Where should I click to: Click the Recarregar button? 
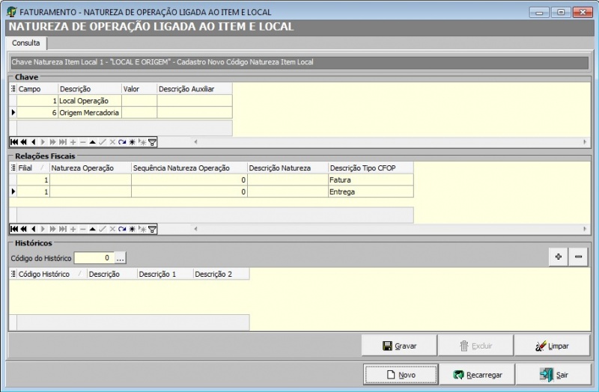[478, 374]
